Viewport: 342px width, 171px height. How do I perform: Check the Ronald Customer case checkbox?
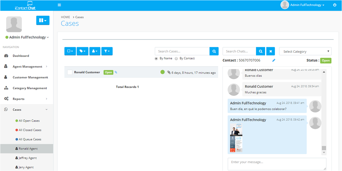70,72
